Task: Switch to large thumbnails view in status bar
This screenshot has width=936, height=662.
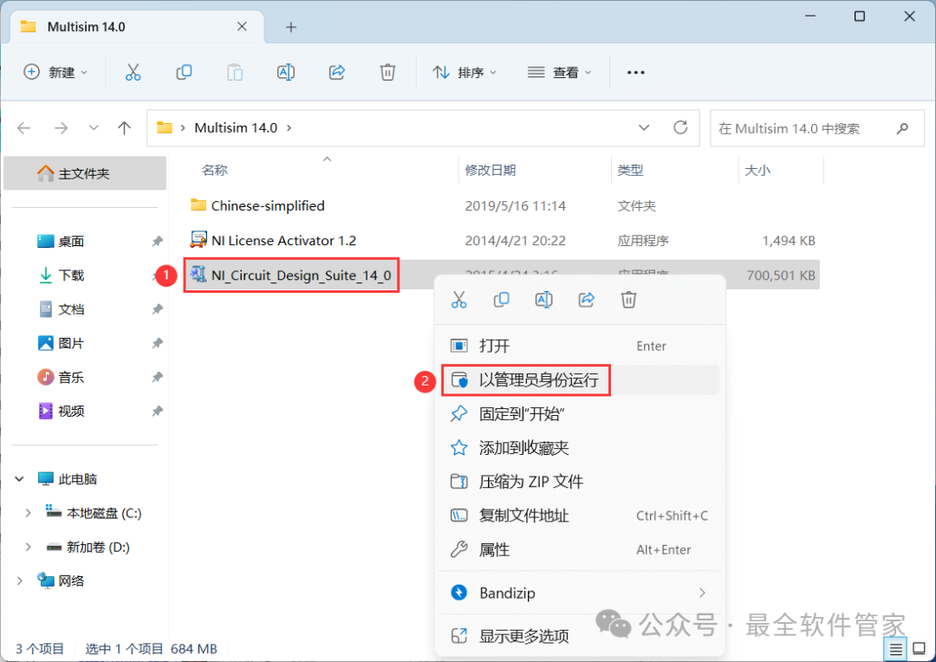Action: (918, 649)
